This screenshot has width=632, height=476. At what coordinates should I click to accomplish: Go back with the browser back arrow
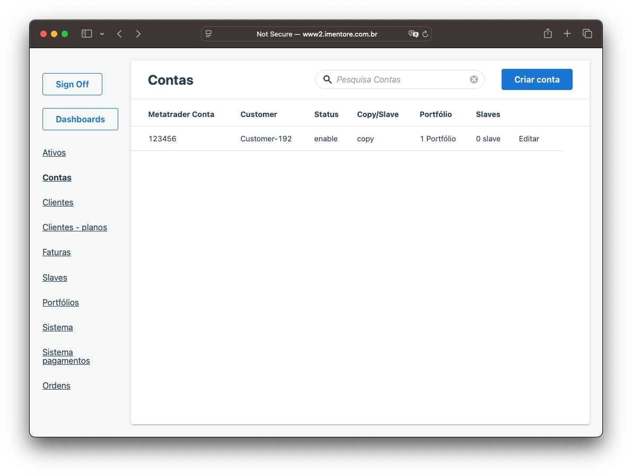(119, 34)
